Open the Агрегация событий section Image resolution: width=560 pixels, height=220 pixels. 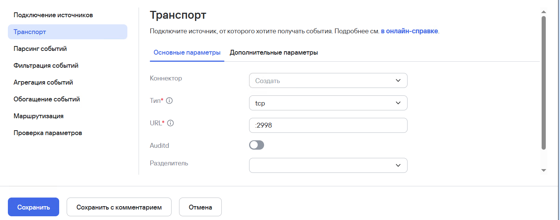coord(43,82)
